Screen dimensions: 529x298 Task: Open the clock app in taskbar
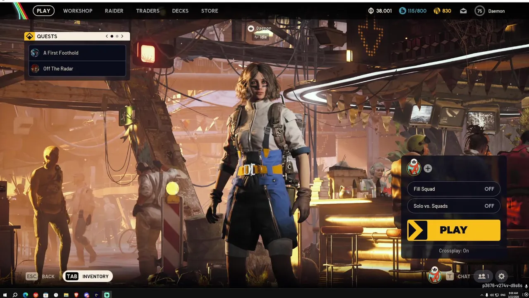point(56,295)
